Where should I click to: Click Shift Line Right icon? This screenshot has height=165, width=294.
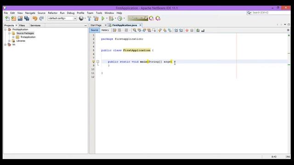(x=181, y=30)
